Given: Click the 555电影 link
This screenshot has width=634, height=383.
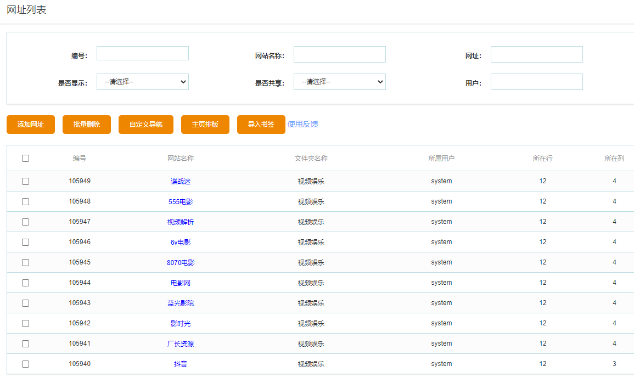Looking at the screenshot, I should click(181, 202).
